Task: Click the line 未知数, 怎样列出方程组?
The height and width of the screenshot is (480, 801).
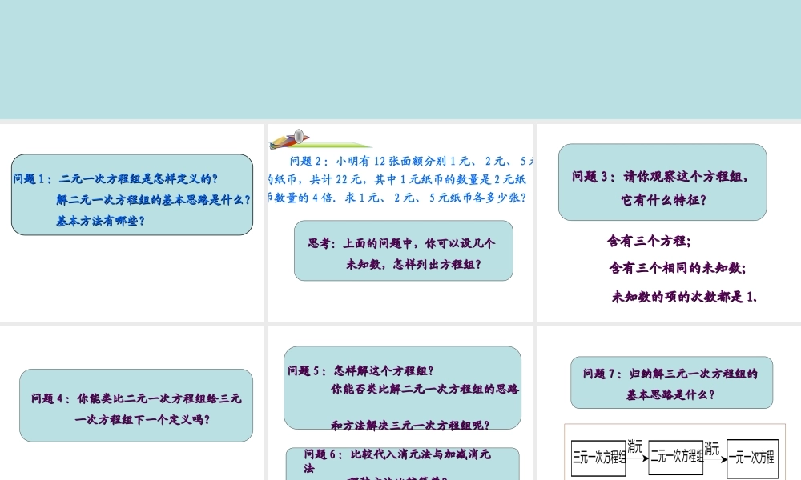Action: tap(414, 264)
